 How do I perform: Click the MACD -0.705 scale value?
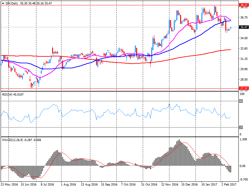click(243, 180)
